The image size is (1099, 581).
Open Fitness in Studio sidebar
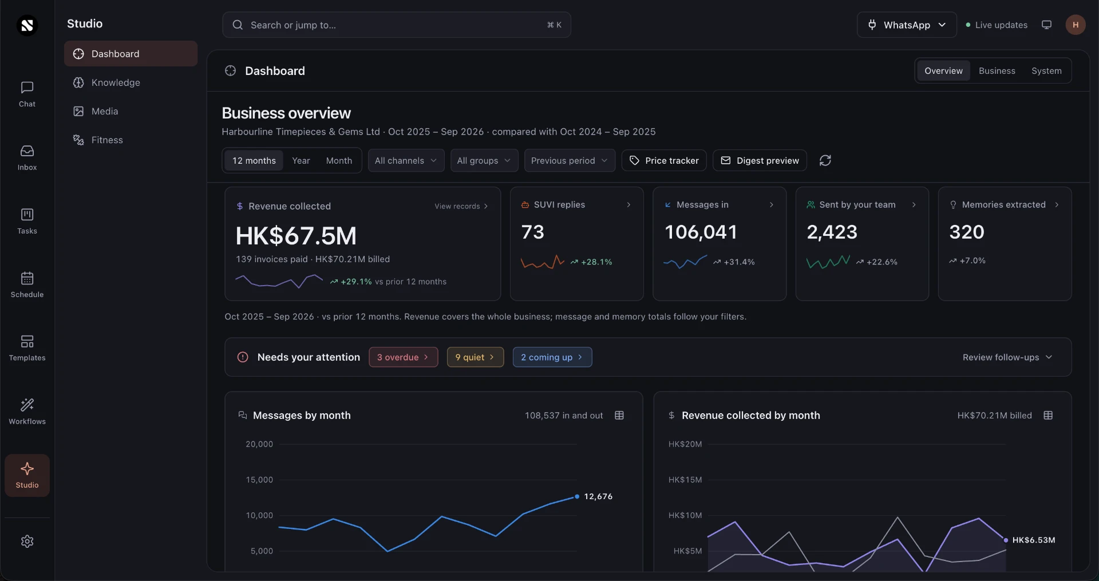coord(131,140)
